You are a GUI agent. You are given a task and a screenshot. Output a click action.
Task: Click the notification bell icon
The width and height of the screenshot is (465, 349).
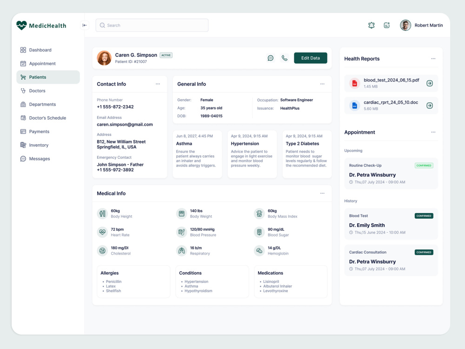pos(372,25)
